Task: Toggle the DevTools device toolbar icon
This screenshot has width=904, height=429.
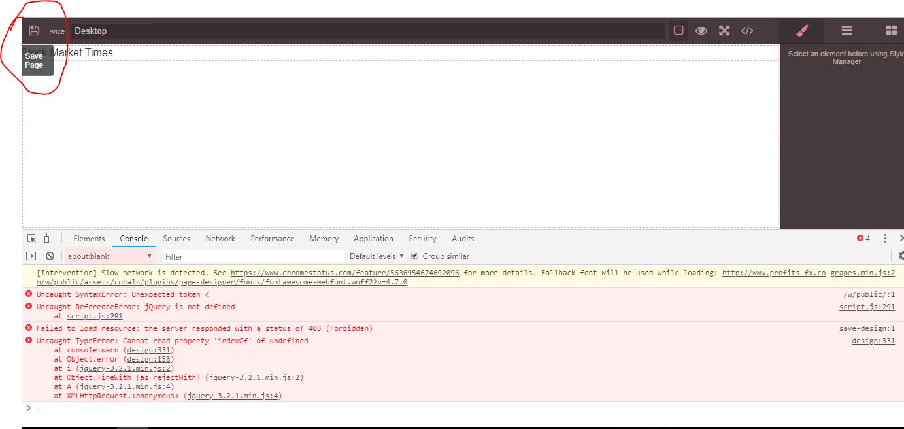Action: (49, 239)
